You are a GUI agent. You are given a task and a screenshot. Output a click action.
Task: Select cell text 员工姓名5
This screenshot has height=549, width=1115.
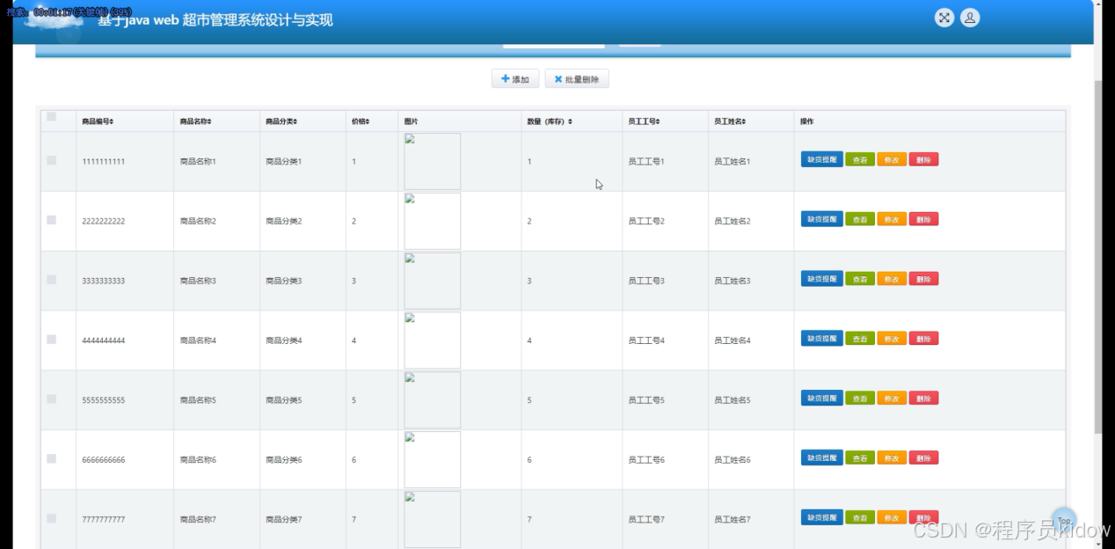[732, 400]
